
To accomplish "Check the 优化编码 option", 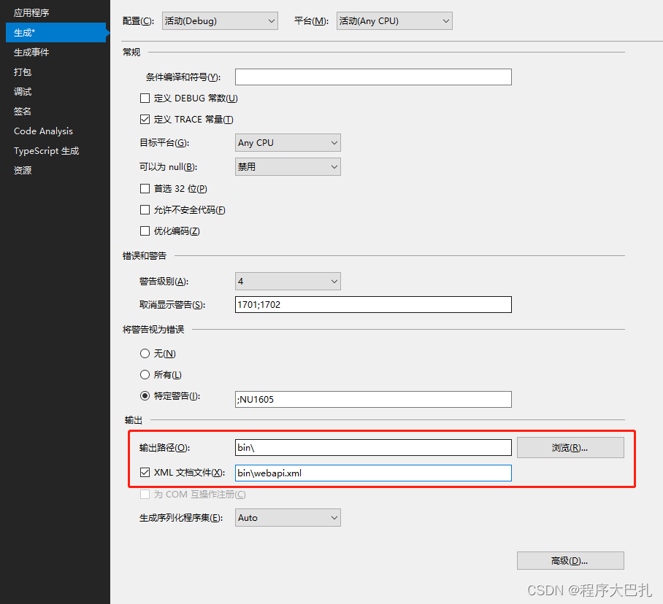I will point(145,231).
